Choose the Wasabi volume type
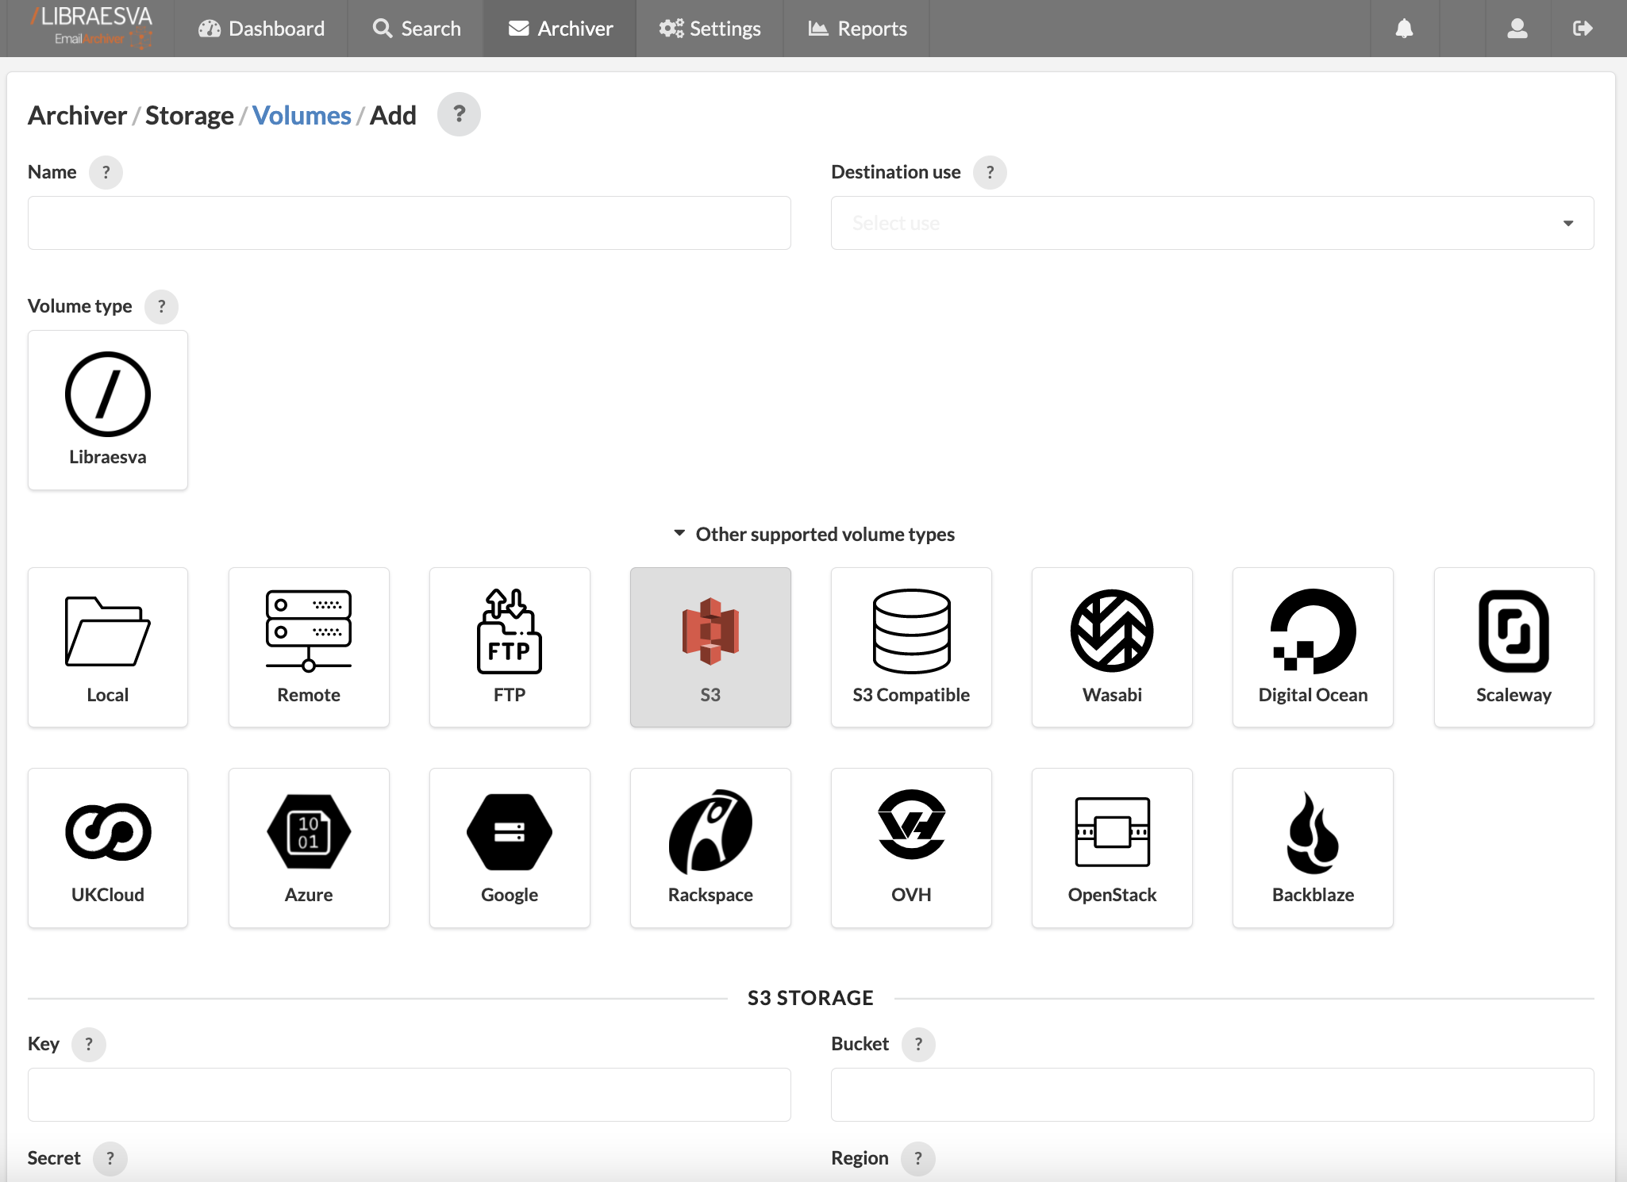Viewport: 1627px width, 1182px height. 1112,647
